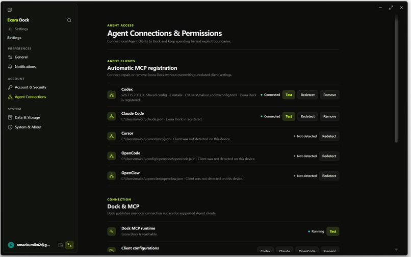Open System & About settings
The image size is (411, 257).
[x=28, y=127]
